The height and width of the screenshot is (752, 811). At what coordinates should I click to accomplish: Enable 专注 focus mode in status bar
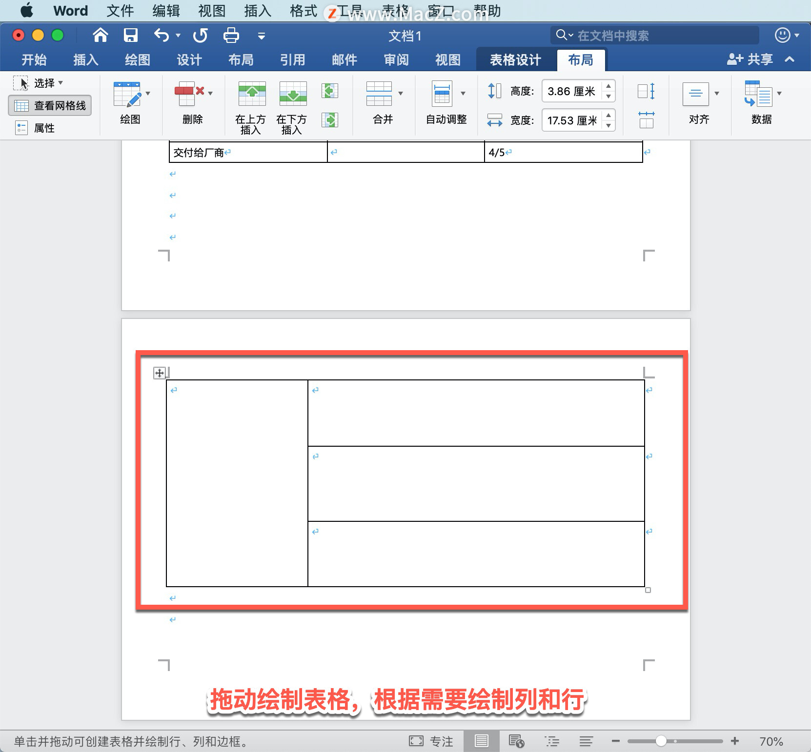[431, 741]
